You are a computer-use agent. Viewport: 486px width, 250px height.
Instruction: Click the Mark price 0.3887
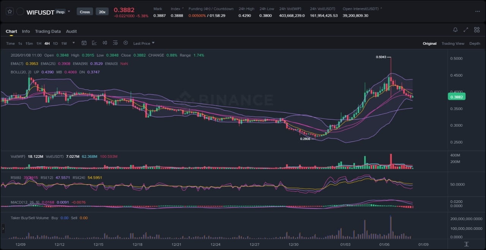coord(159,16)
